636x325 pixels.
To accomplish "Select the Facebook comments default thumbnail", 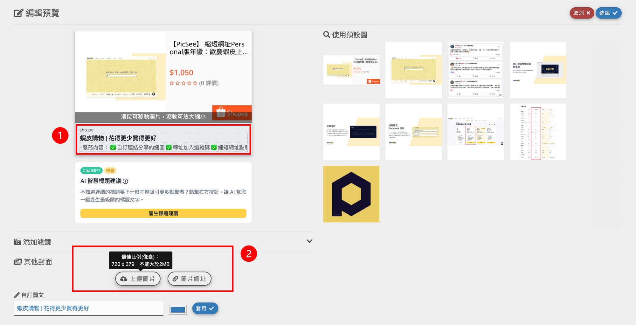I will tap(476, 70).
